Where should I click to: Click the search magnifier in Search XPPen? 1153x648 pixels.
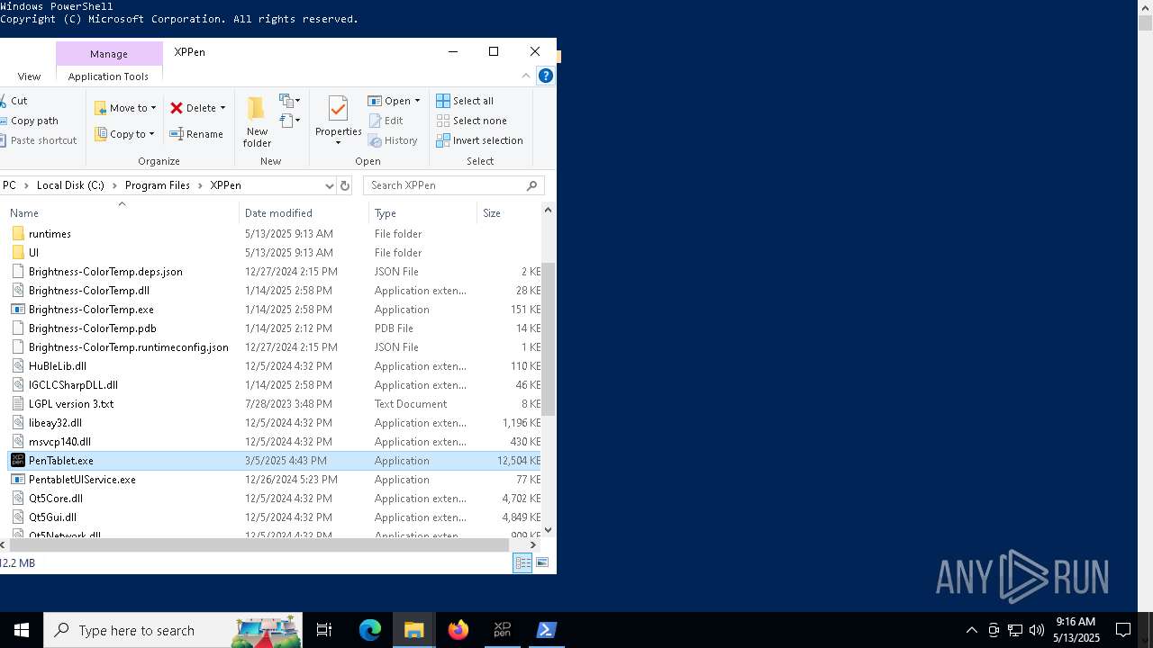click(x=532, y=185)
